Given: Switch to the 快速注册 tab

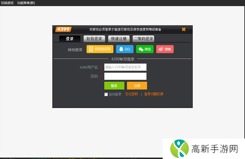Looking at the screenshot, I should point(119,39).
